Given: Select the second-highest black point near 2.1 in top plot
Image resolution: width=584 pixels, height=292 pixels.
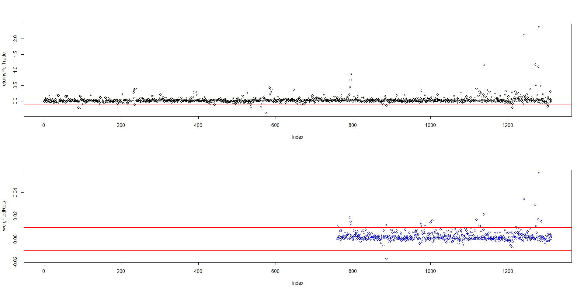Looking at the screenshot, I should coord(524,36).
